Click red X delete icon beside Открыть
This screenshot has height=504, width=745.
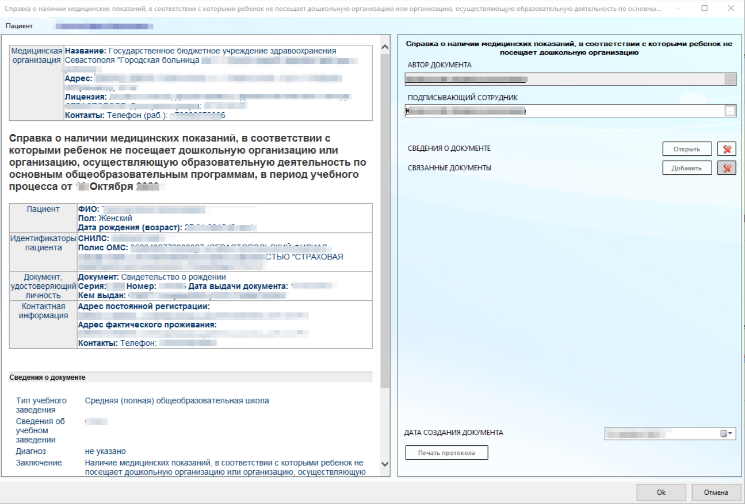727,149
